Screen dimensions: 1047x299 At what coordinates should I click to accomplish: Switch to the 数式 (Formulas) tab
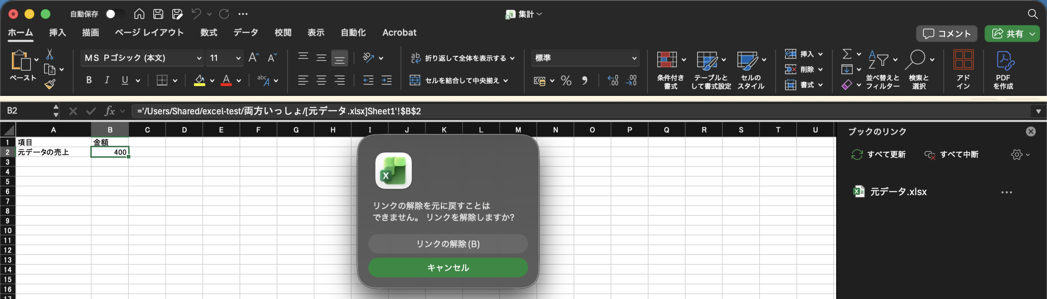coord(209,33)
